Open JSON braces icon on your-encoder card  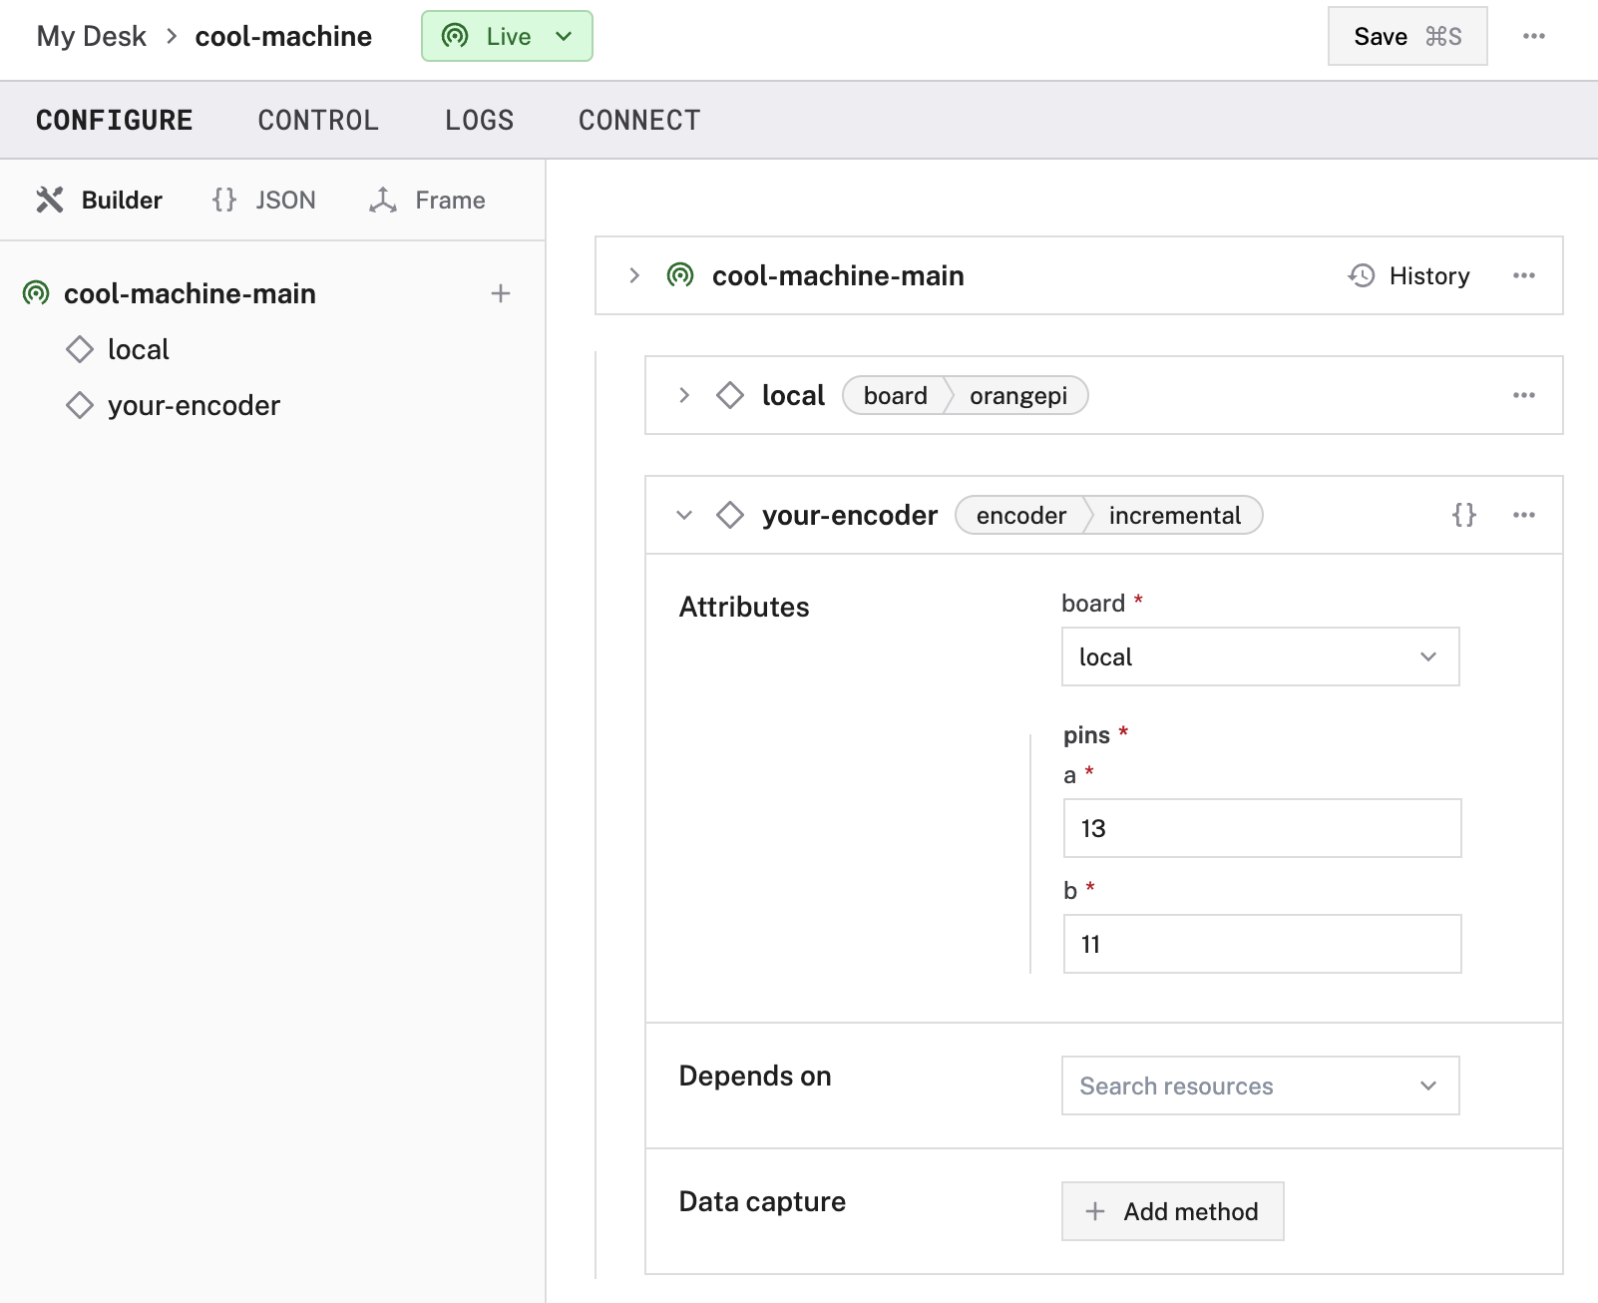click(x=1463, y=515)
